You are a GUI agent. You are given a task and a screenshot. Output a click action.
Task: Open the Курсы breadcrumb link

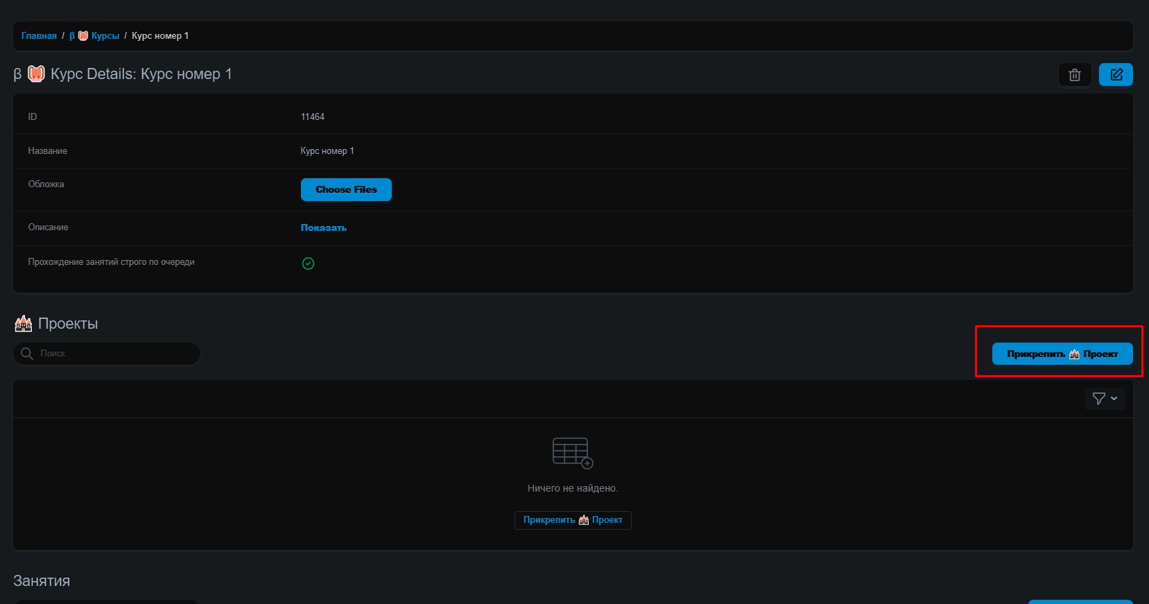pos(105,36)
